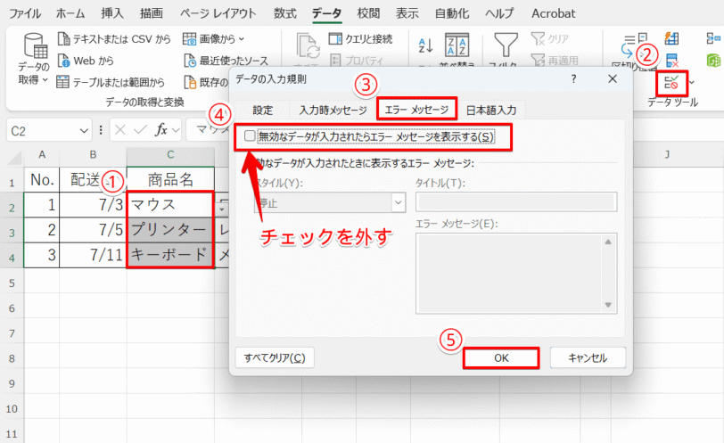Click the キャンセル button
The image size is (724, 443).
tap(588, 358)
